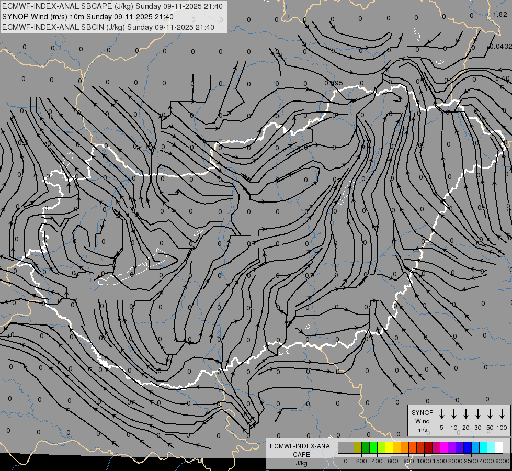This screenshot has width=512, height=471.
Task: Pick the cyan CAPE swatch left of 4000
Action: pos(483,447)
